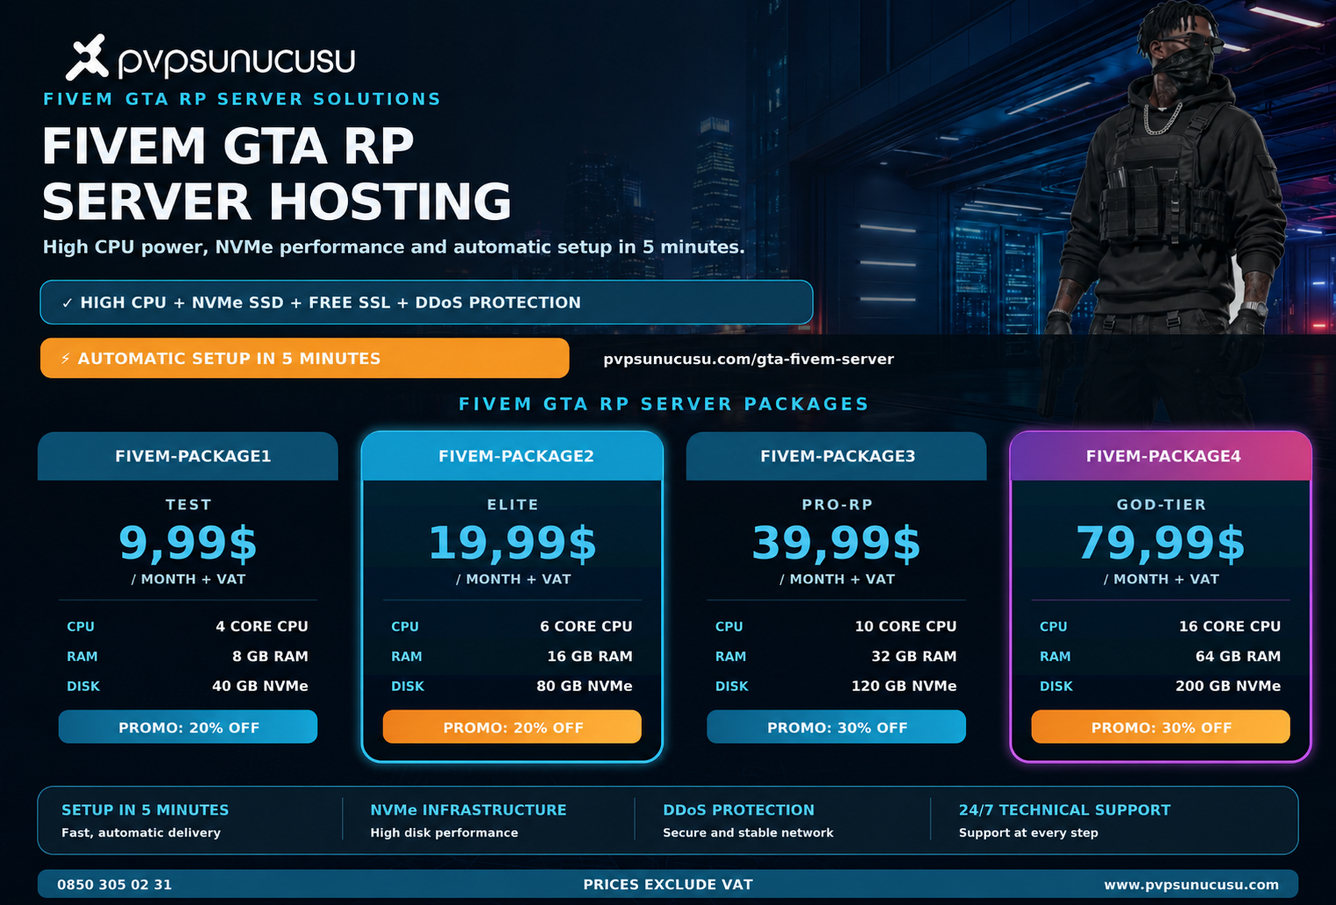Click 'Fast, automatic delivery' text
The width and height of the screenshot is (1336, 905).
tap(141, 833)
